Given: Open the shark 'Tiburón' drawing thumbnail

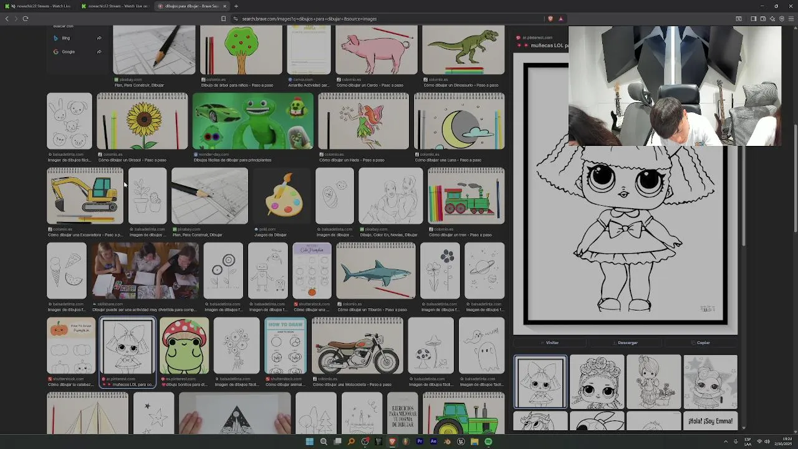Looking at the screenshot, I should [x=375, y=271].
